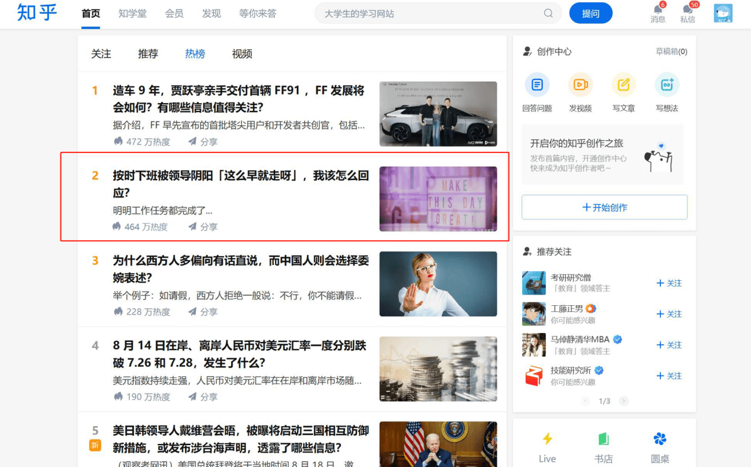
Task: Click 马倬静清华MBA avatar
Action: tap(533, 345)
